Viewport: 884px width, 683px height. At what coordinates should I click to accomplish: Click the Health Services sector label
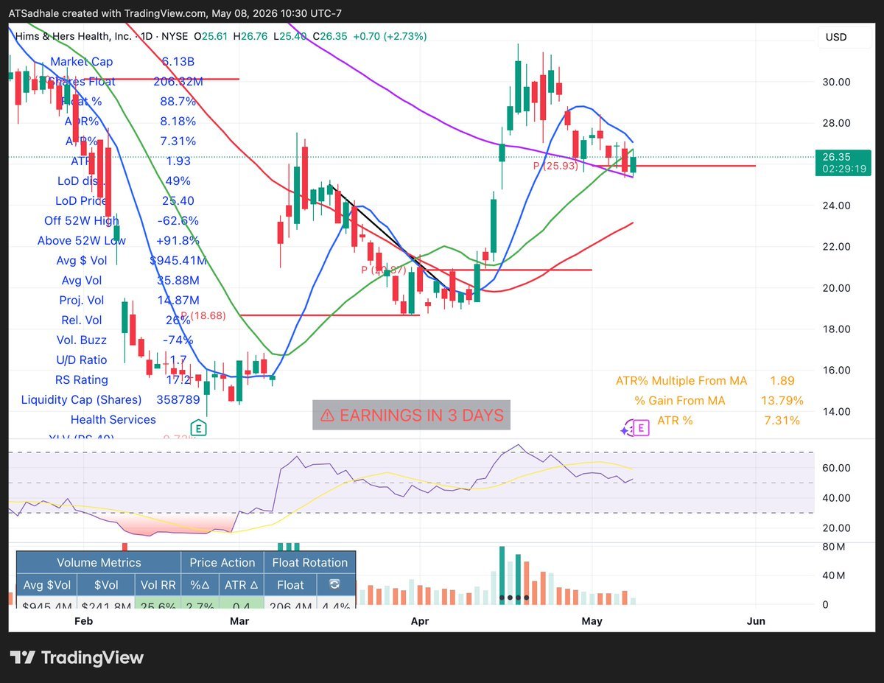coord(113,420)
